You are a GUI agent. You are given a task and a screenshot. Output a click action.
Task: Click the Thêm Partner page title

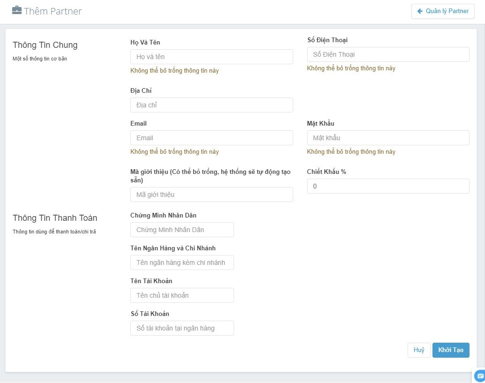click(53, 11)
